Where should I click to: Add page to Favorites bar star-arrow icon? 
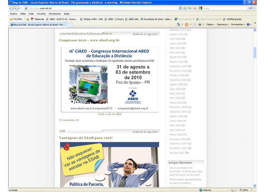tap(28, 19)
